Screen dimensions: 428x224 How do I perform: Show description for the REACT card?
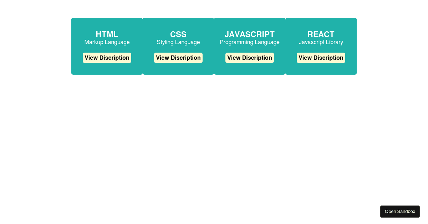[x=321, y=58]
